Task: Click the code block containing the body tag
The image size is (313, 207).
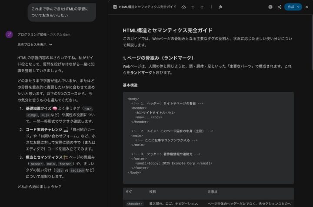Action: [208, 138]
